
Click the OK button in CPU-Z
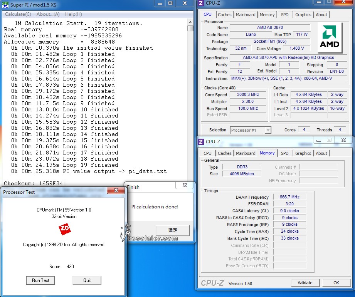point(336,283)
